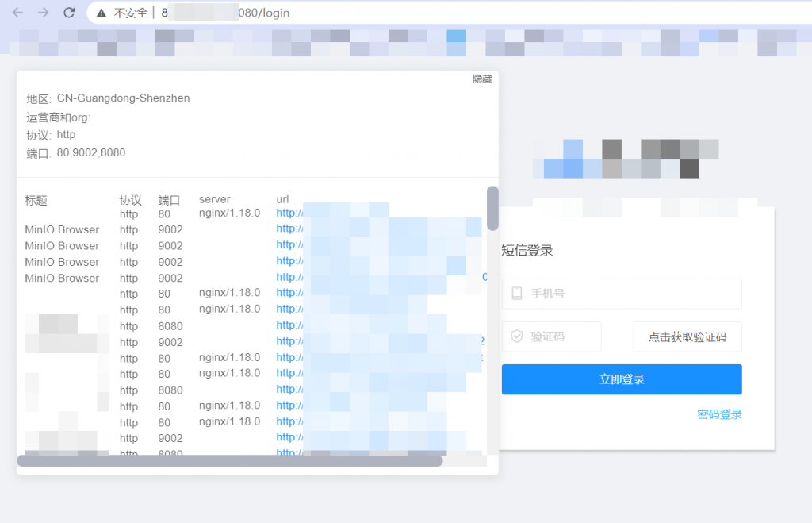Switch to 密码登录 password login
This screenshot has height=523, width=812.
[x=719, y=414]
